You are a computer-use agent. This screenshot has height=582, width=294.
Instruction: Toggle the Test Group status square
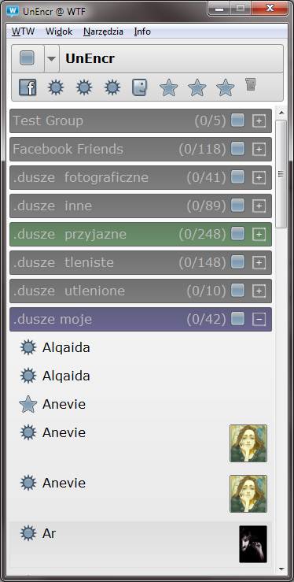(x=237, y=120)
